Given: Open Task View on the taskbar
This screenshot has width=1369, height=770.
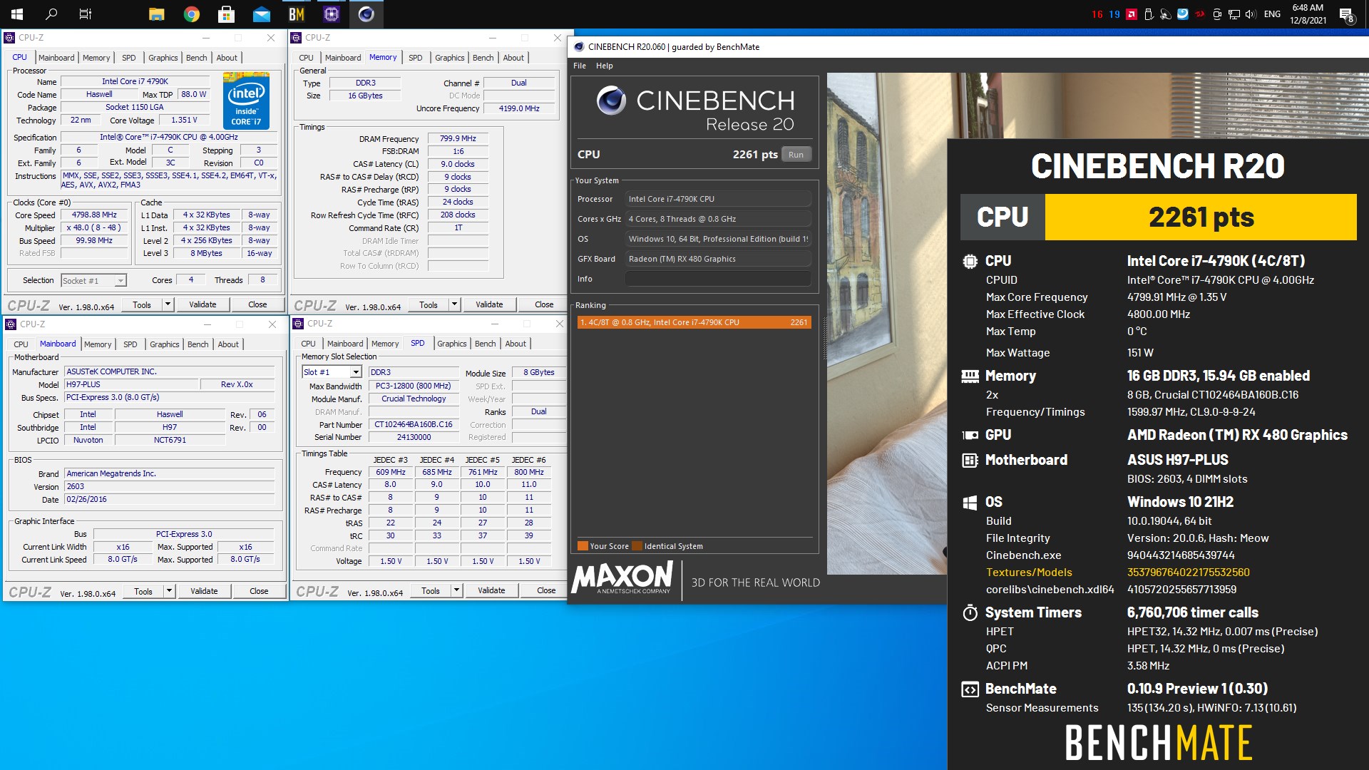Looking at the screenshot, I should click(86, 14).
